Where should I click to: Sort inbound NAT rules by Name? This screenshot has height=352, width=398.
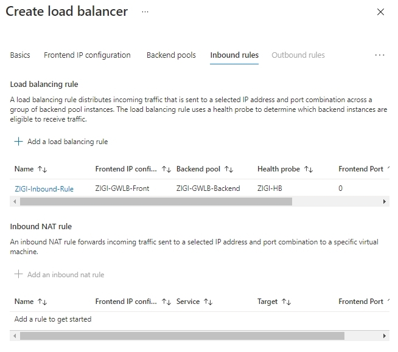(x=30, y=302)
